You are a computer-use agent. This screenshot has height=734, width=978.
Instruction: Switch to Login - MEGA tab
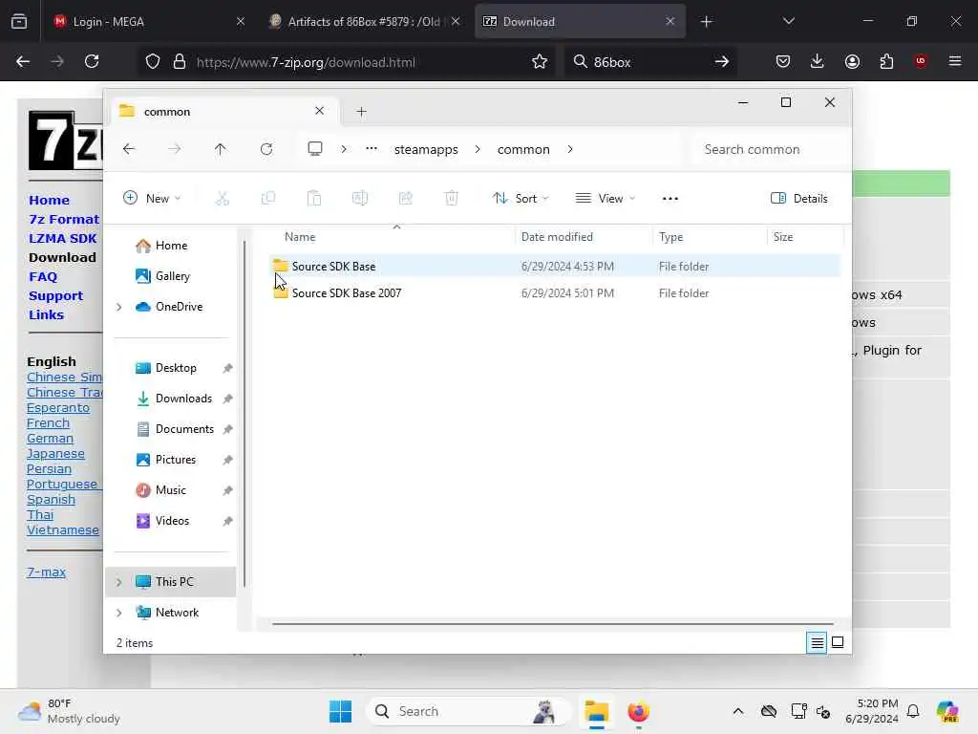pos(148,21)
